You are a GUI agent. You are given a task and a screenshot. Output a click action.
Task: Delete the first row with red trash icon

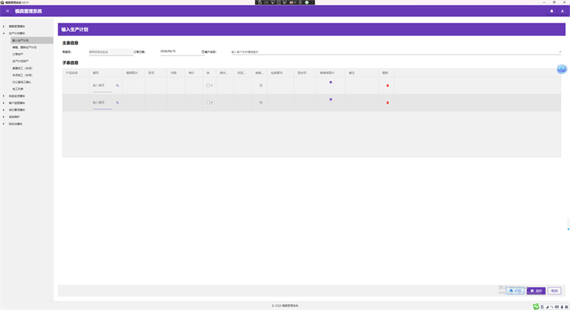pyautogui.click(x=388, y=85)
